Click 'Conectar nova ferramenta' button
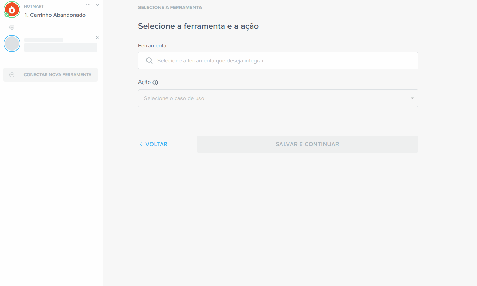The width and height of the screenshot is (477, 286). [50, 75]
